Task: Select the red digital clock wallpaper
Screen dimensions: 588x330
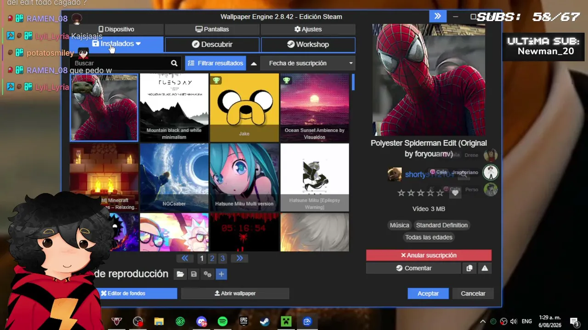Action: [x=244, y=232]
